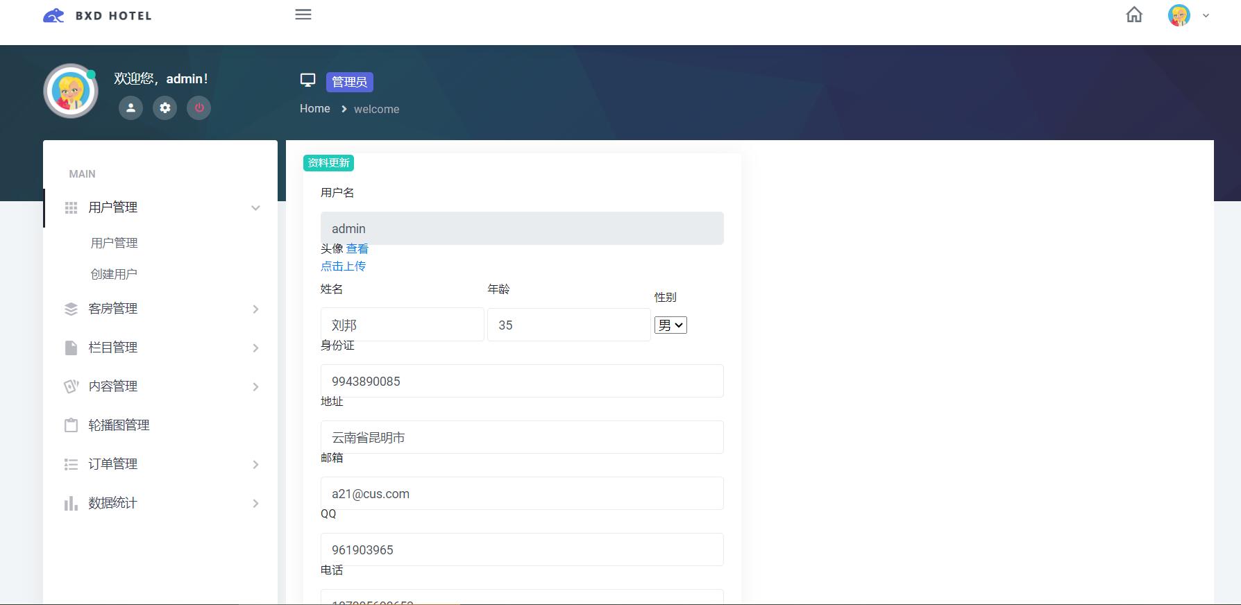The width and height of the screenshot is (1241, 605).
Task: Click the 姓名 field containing 刘邦
Action: pos(402,325)
